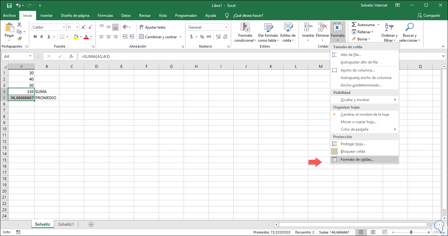The width and height of the screenshot is (448, 236).
Task: Expand the Name Box dropdown for A4
Action: [30, 56]
